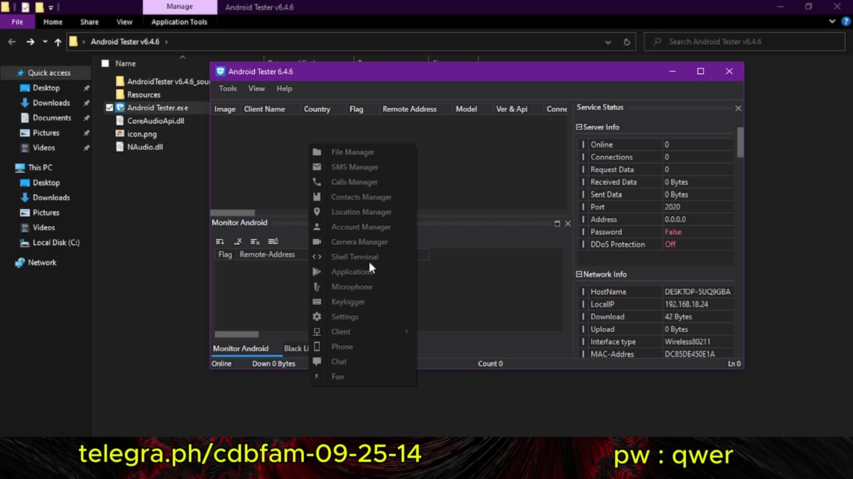853x479 pixels.
Task: Open the Tools menu in Android Tester
Action: coord(228,88)
